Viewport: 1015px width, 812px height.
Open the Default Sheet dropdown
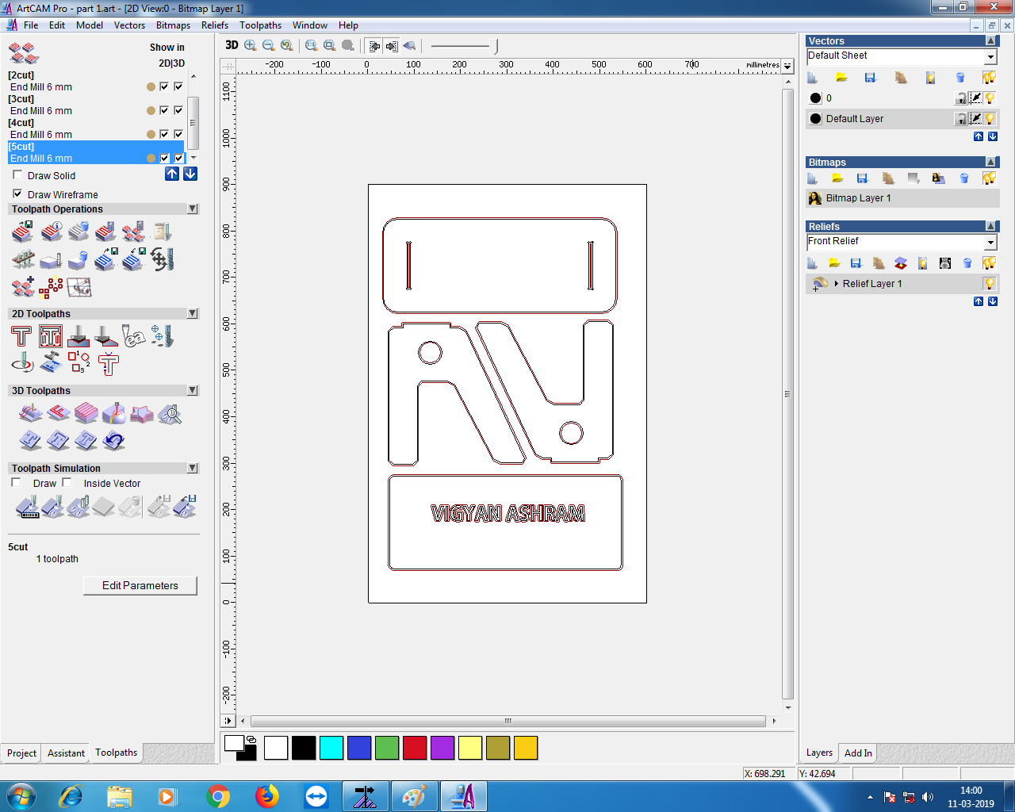(x=990, y=56)
